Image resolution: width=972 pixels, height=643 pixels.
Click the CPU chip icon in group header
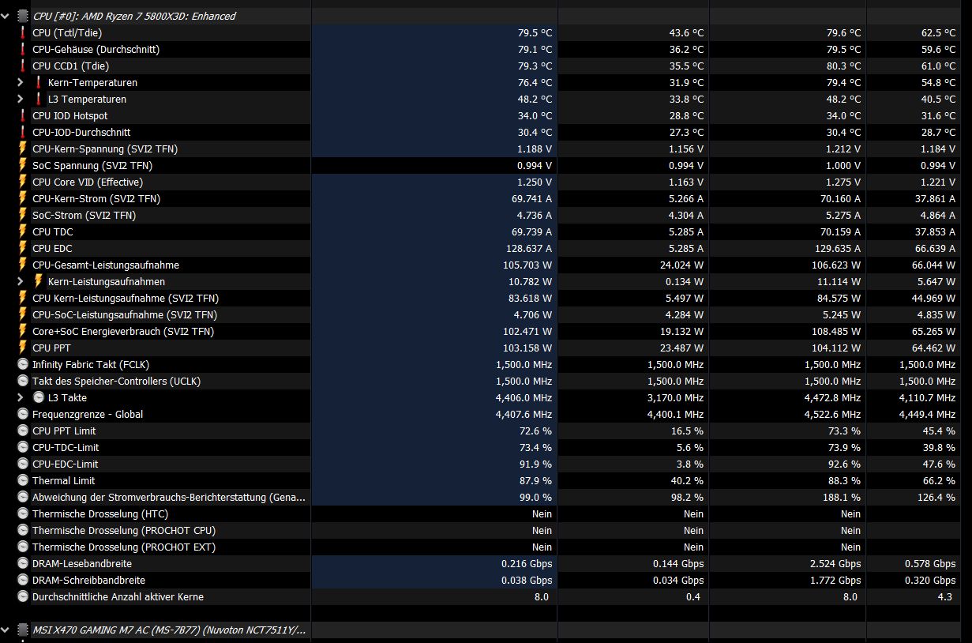[22, 16]
